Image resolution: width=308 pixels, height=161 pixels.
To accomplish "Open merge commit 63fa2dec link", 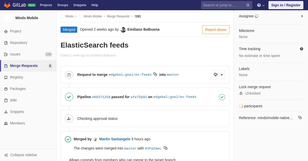I will (153, 148).
